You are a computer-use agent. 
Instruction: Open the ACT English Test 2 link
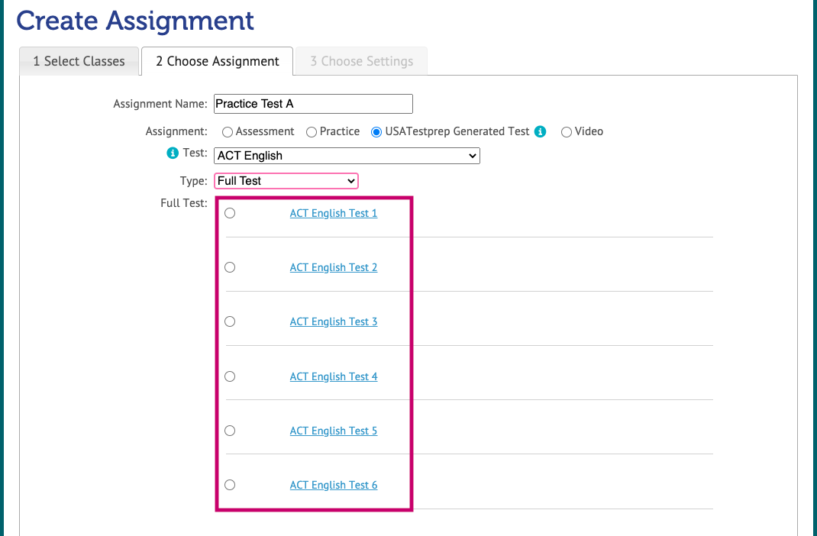click(x=334, y=267)
